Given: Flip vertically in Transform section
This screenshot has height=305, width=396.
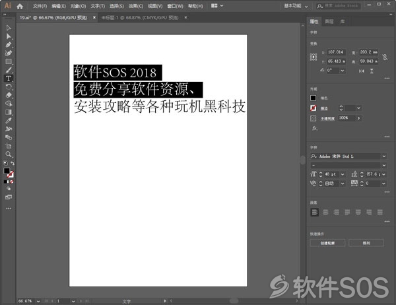Looking at the screenshot, I should point(372,71).
